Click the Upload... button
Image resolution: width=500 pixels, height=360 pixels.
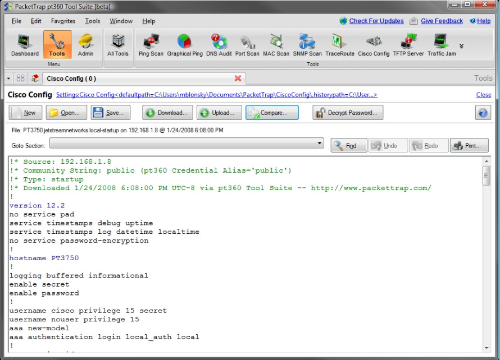click(x=219, y=113)
